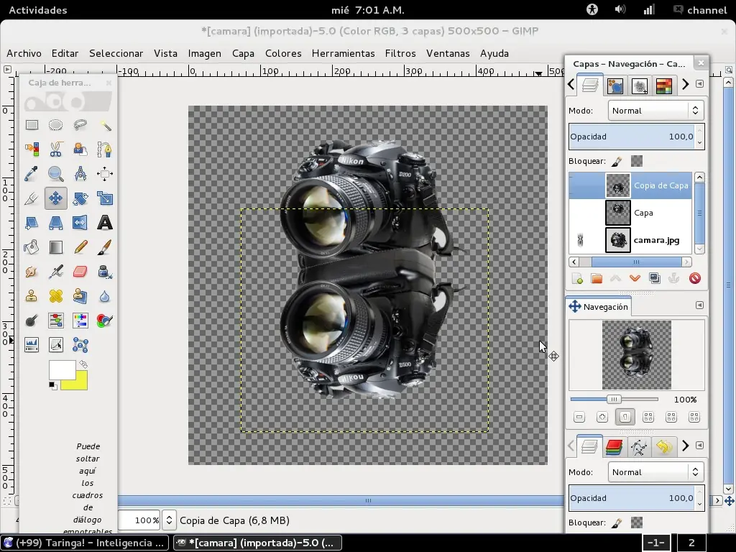
Task: Show next tabs in bottom dock
Action: [x=685, y=446]
